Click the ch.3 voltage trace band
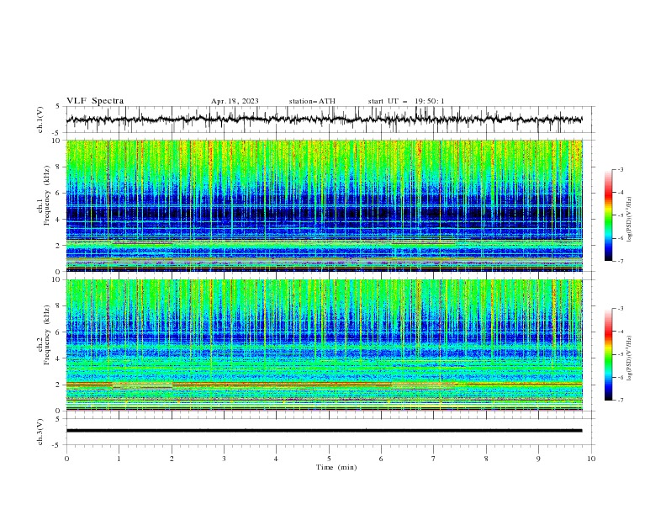666x515 pixels. coord(324,431)
